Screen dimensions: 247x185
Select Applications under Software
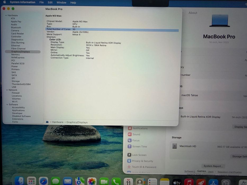pyautogui.click(x=18, y=110)
